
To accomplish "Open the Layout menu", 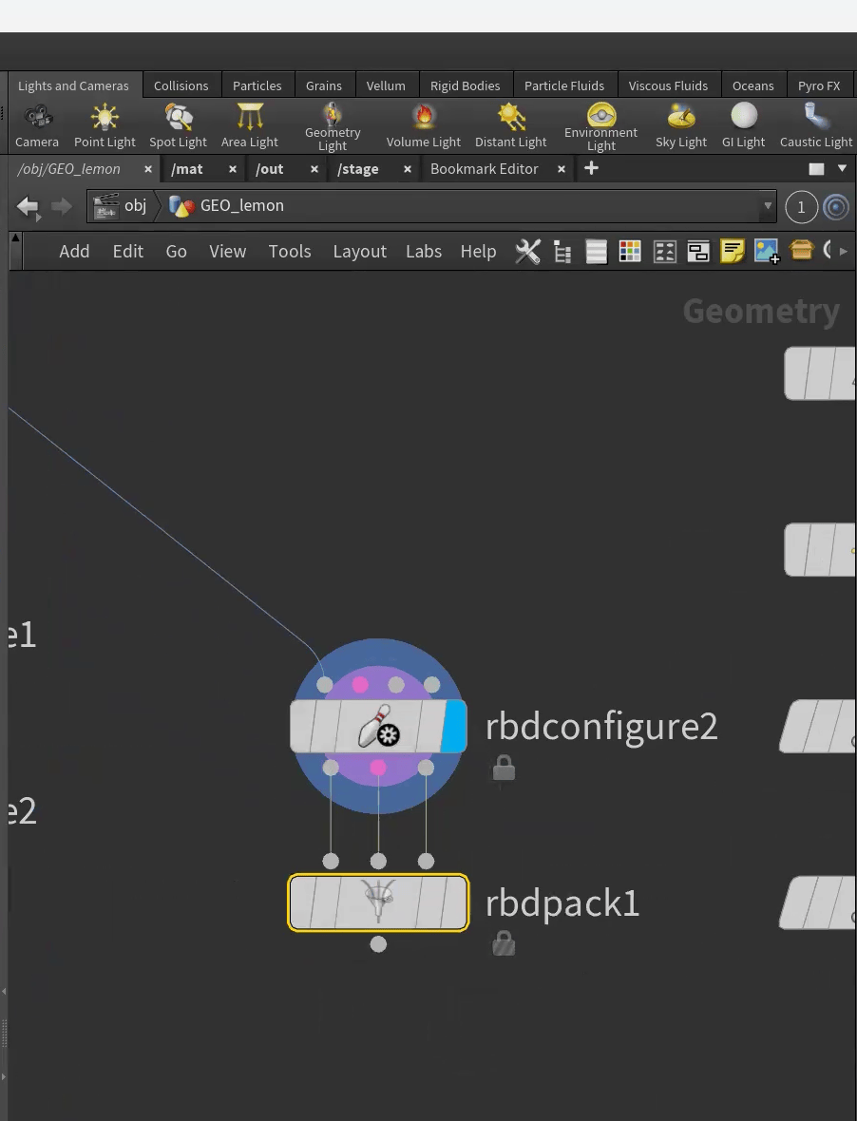I will pos(359,252).
